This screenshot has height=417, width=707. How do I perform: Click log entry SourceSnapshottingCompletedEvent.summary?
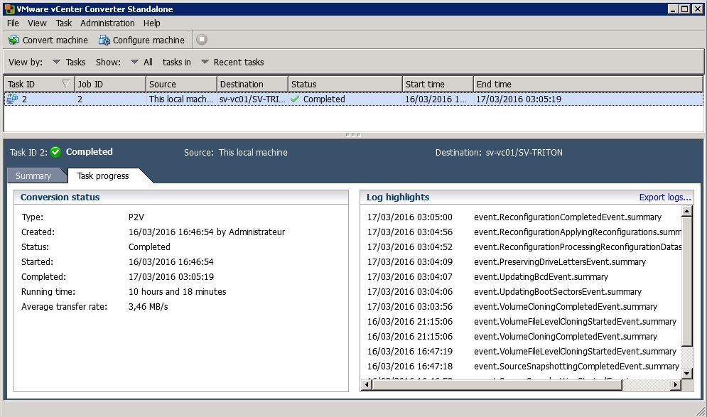coord(576,366)
